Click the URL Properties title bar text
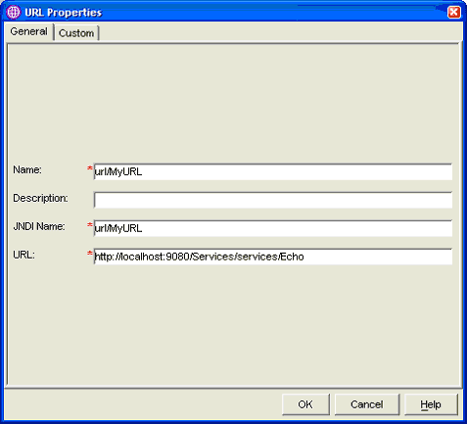 64,13
